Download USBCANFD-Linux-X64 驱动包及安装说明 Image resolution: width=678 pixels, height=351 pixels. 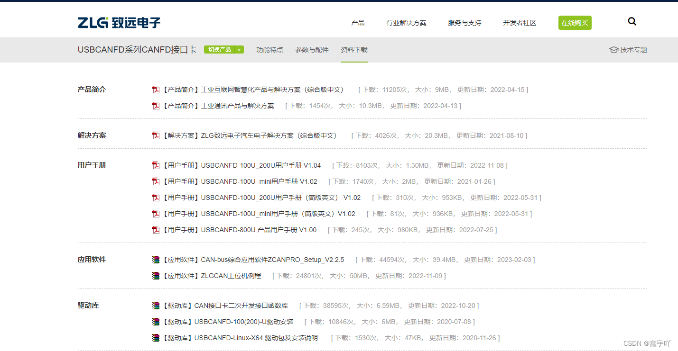[240, 338]
